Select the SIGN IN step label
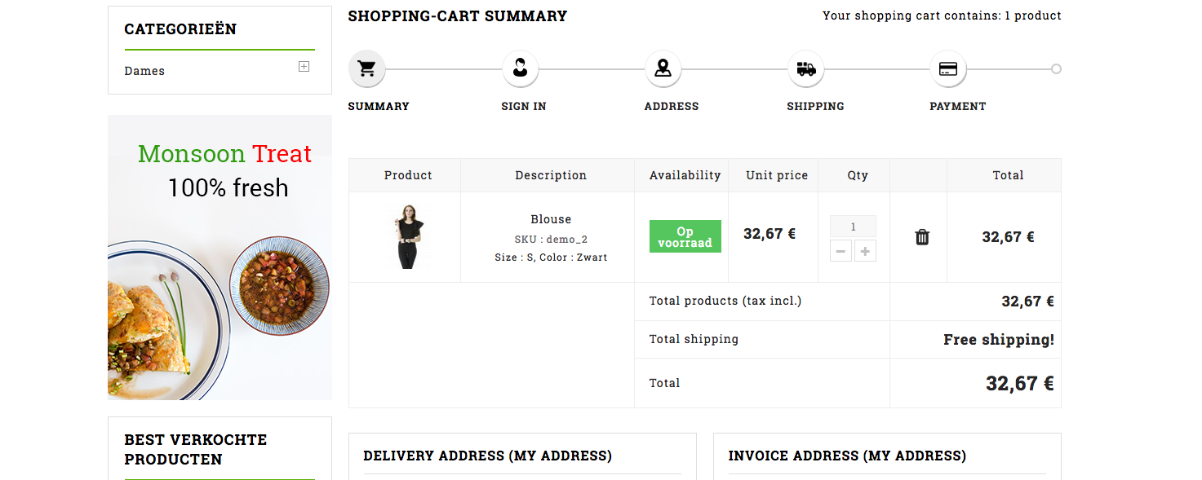The height and width of the screenshot is (480, 1202). click(524, 106)
